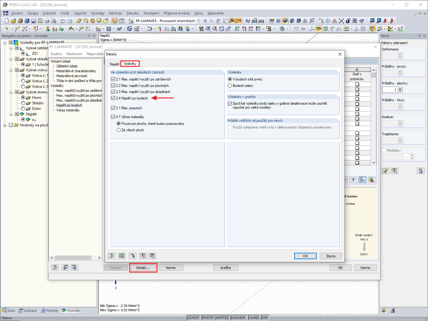Image resolution: width=428 pixels, height=321 pixels.
Task: Click the Save floppy disk icon
Action: click(33, 21)
